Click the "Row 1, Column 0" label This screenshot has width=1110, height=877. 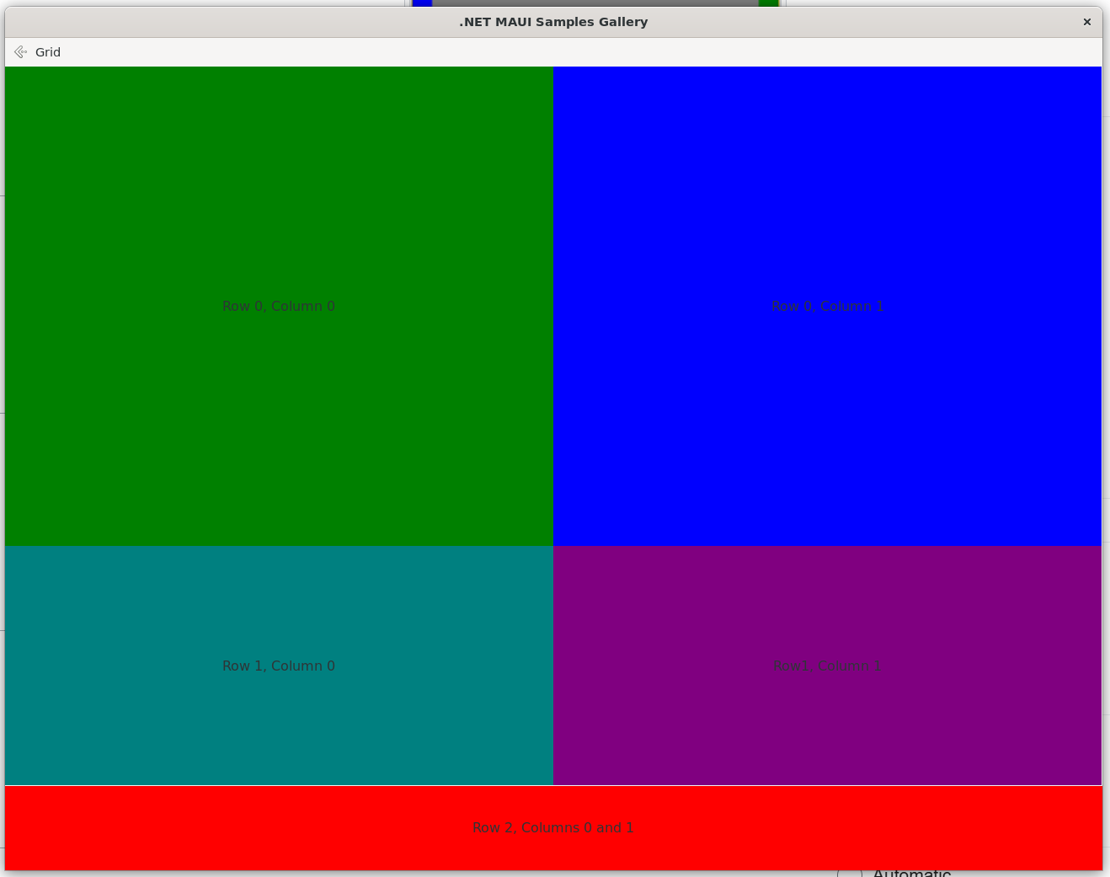point(279,666)
